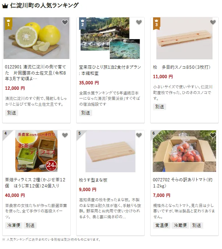Screen dimensions: 222x249
Task: Click heart icon on tomato box card
Action: (213, 135)
